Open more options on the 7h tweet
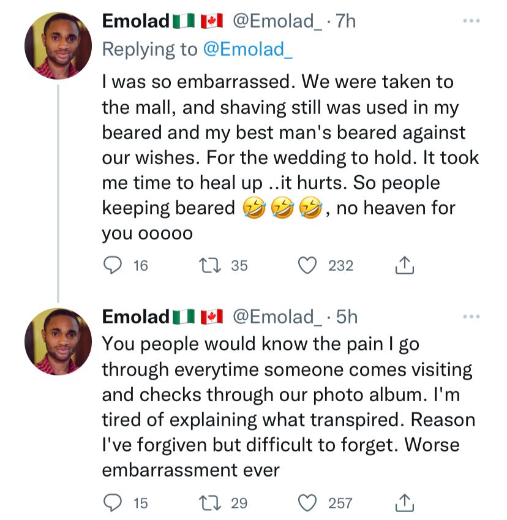The width and height of the screenshot is (507, 520). (x=471, y=21)
